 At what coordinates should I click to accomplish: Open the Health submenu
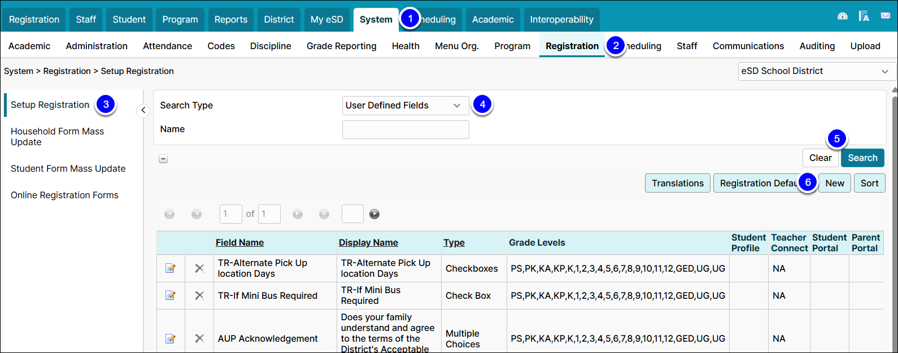click(406, 46)
